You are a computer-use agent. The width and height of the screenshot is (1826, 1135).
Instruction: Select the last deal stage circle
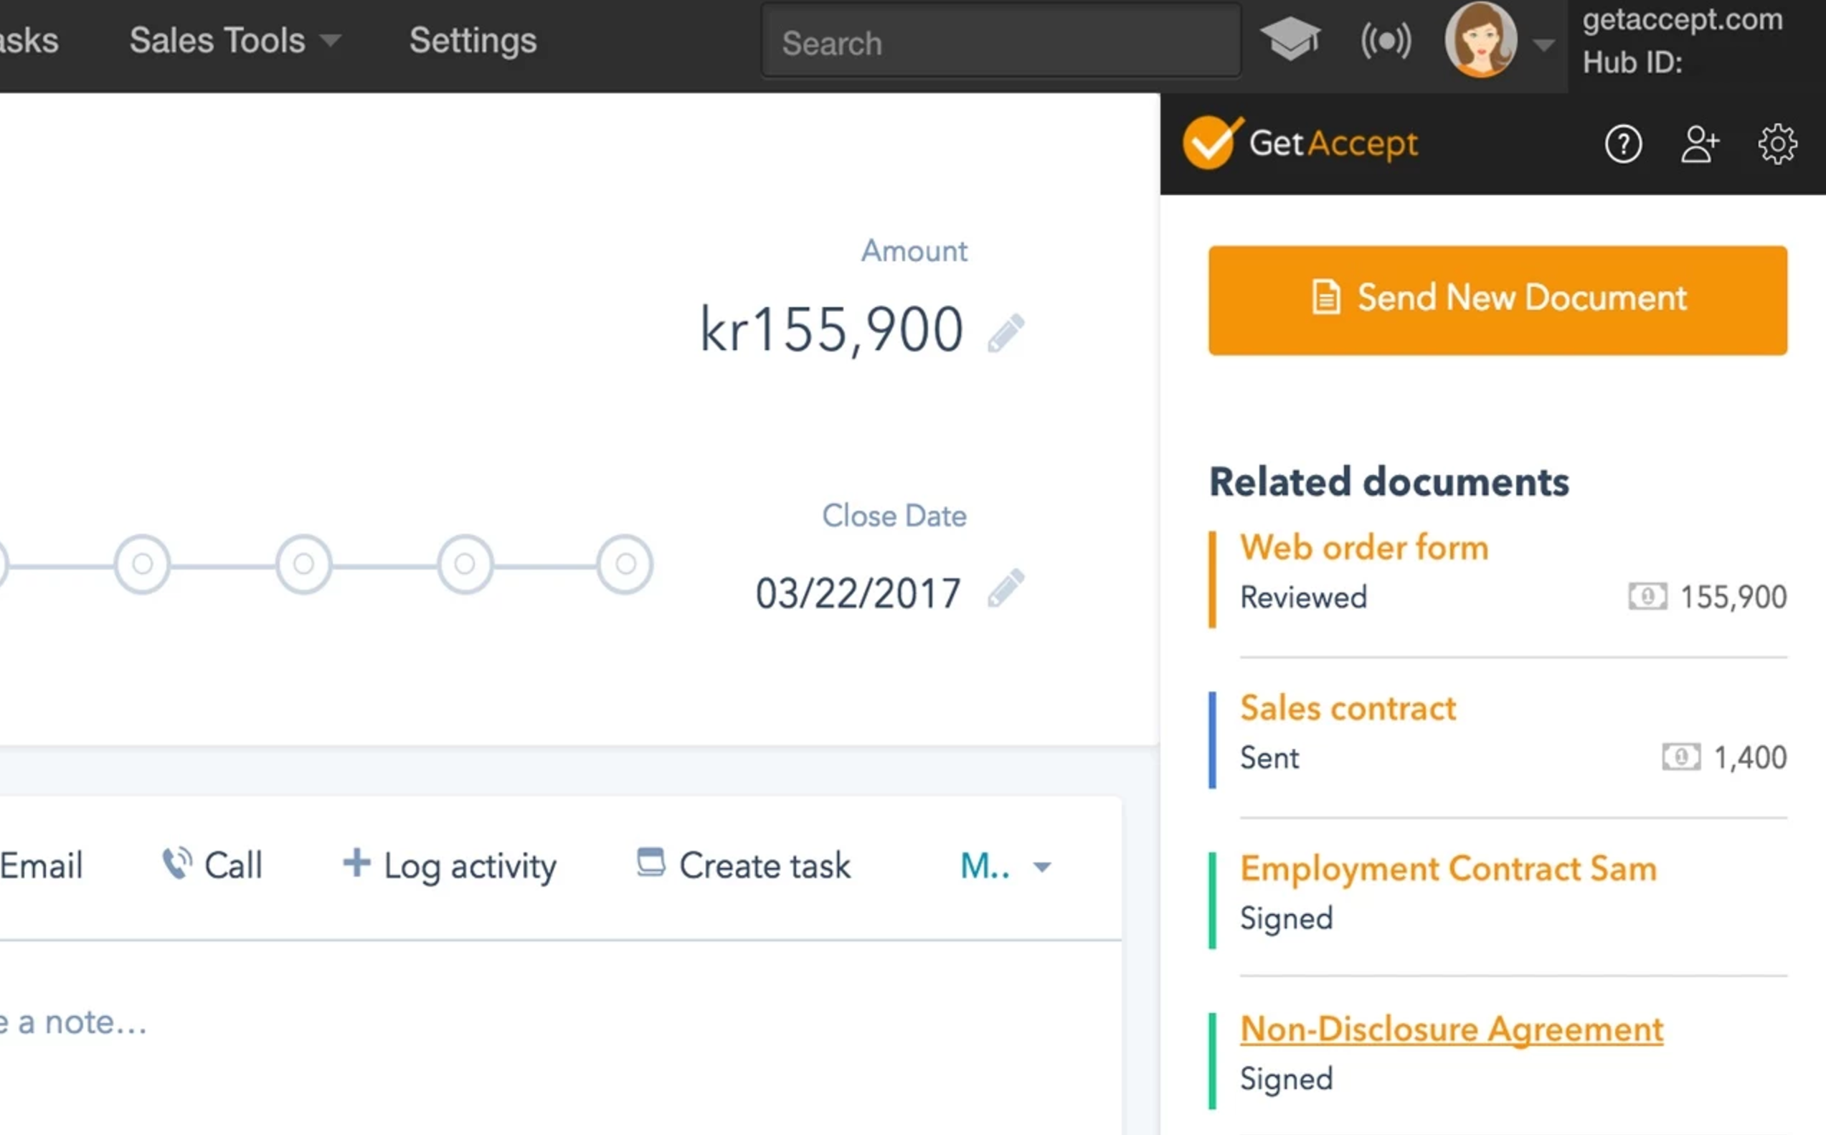point(625,565)
